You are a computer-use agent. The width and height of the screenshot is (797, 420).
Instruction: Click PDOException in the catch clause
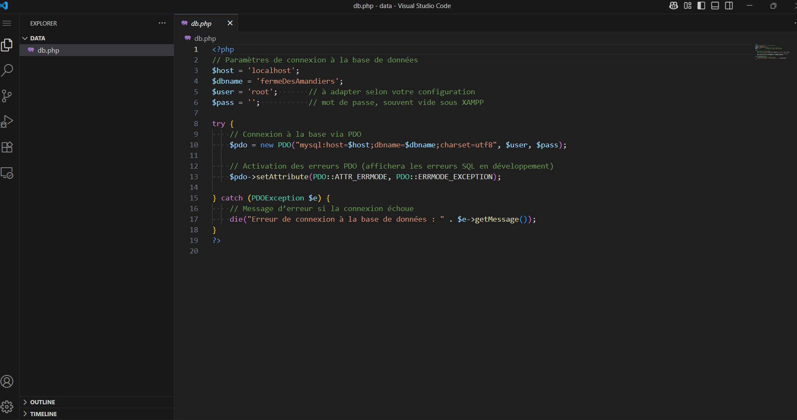tap(278, 198)
